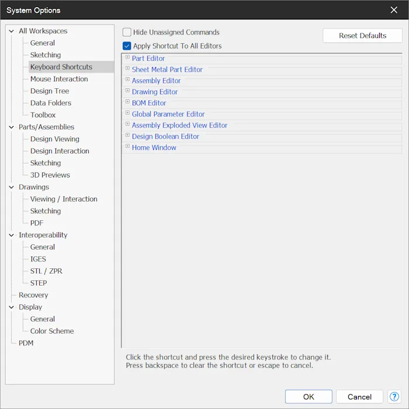
Task: Open PDF settings under Drawings
Action: [37, 223]
